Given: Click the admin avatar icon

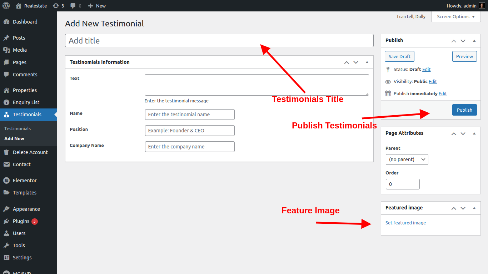Looking at the screenshot, I should click(x=482, y=6).
